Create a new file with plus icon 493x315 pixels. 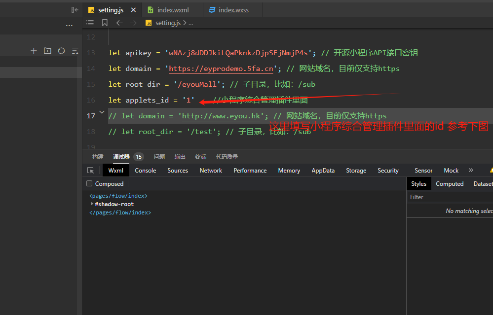pyautogui.click(x=34, y=51)
